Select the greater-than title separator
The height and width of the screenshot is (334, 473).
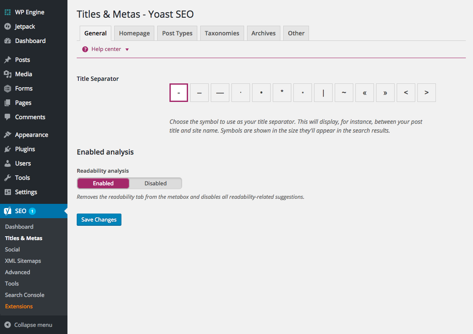point(427,93)
